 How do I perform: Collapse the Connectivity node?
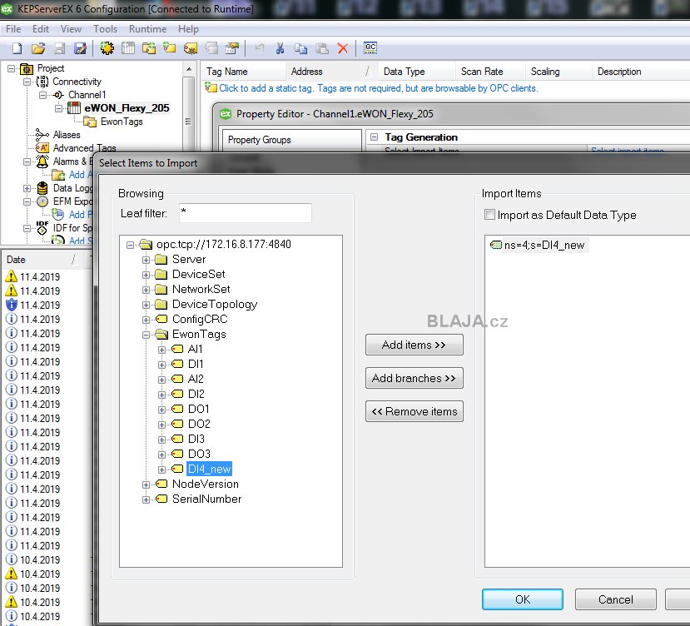pos(27,82)
